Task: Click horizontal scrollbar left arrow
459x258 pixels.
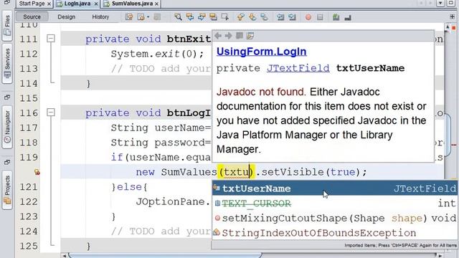Action: (x=65, y=256)
